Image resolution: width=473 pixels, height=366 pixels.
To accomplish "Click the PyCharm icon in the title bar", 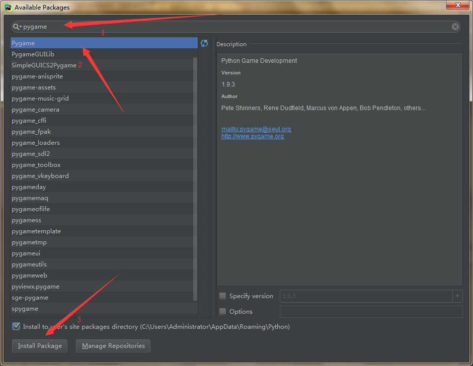I will point(8,7).
